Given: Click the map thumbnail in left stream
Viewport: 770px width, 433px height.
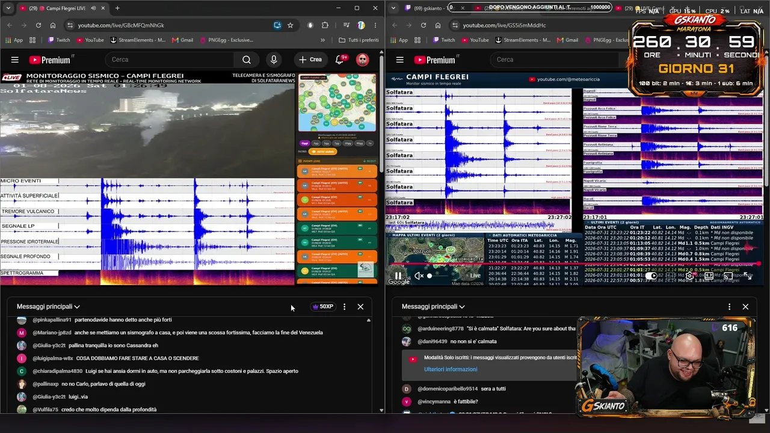Looking at the screenshot, I should 337,103.
